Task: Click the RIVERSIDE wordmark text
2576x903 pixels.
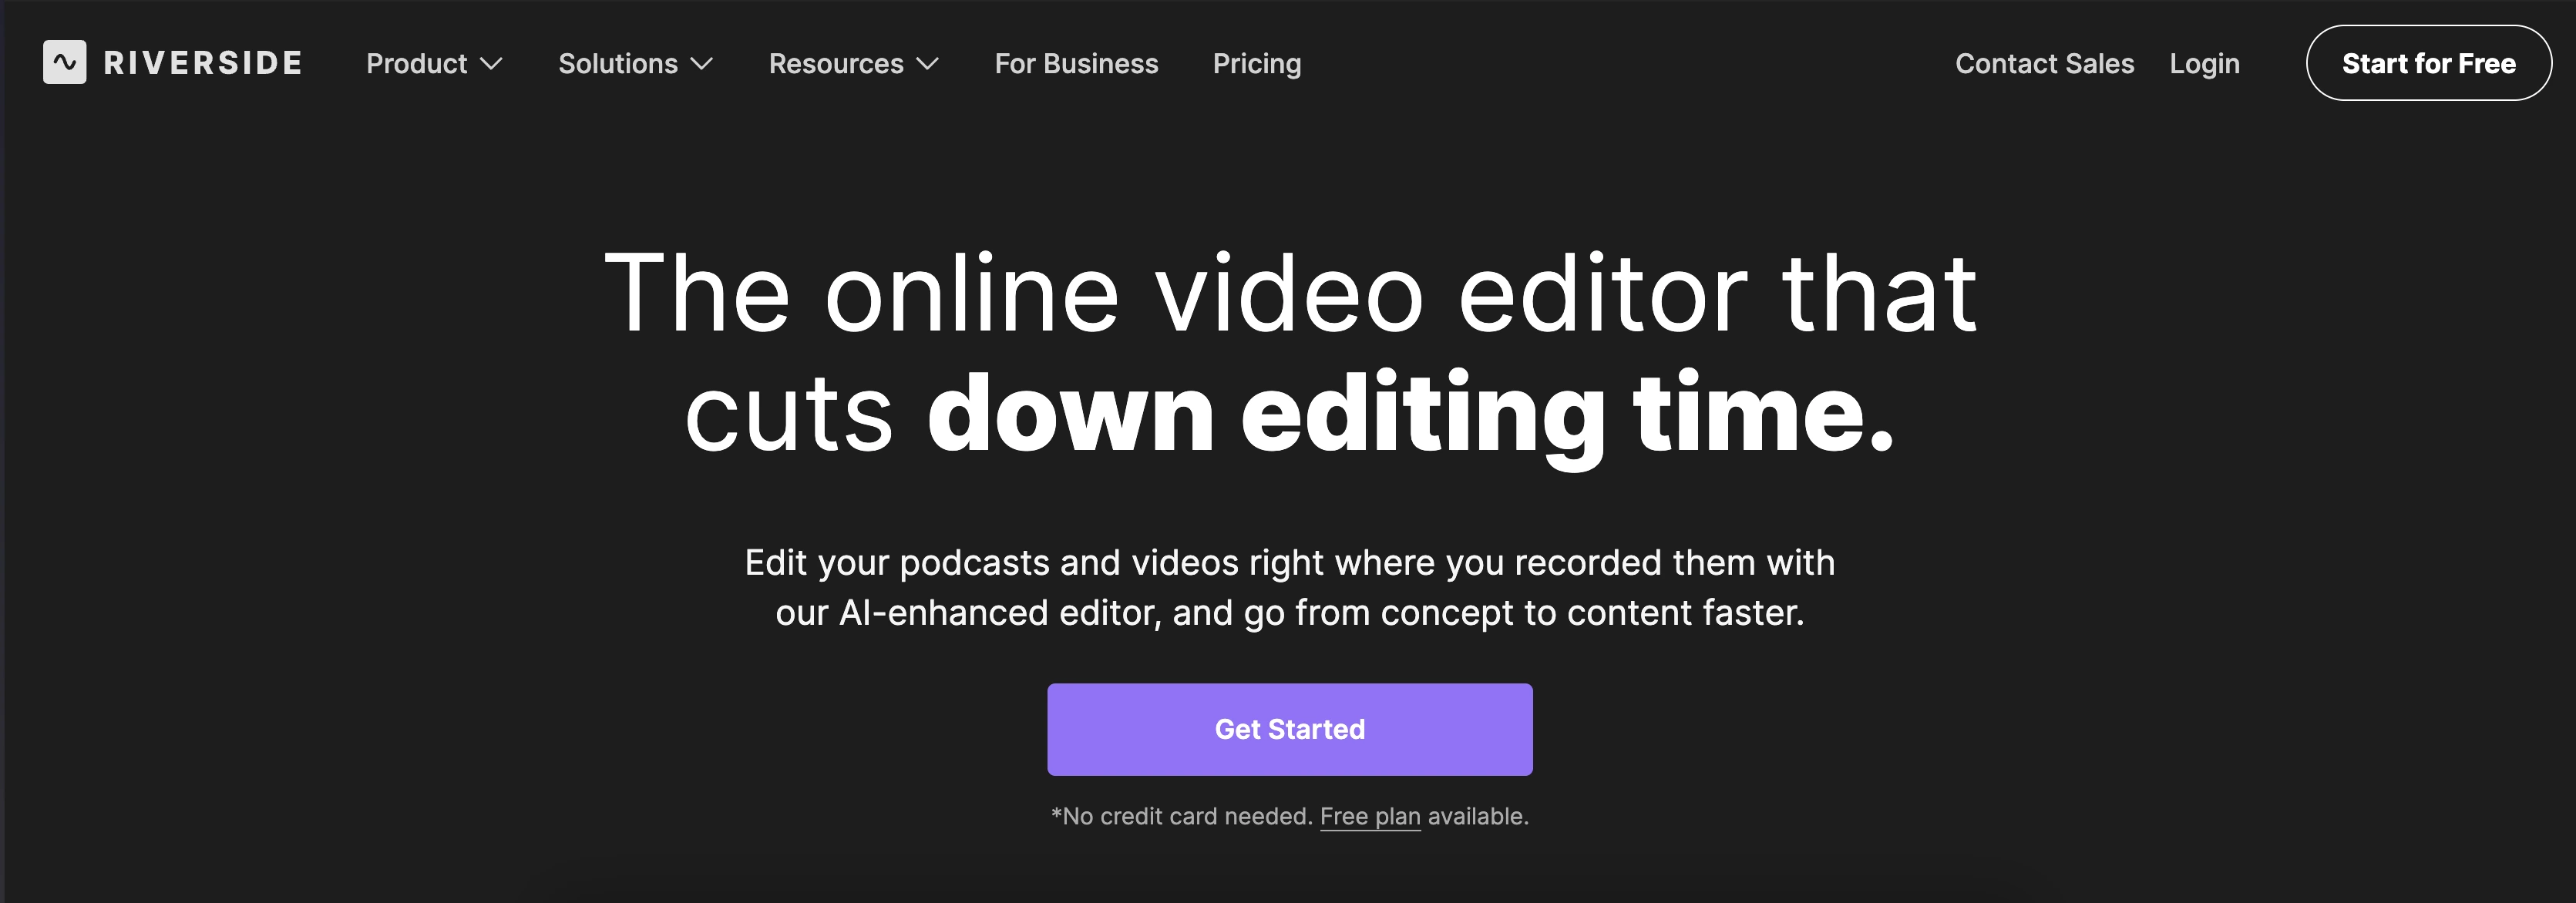Action: click(x=203, y=63)
